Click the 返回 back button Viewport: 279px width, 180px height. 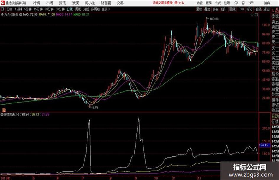[x=266, y=9]
